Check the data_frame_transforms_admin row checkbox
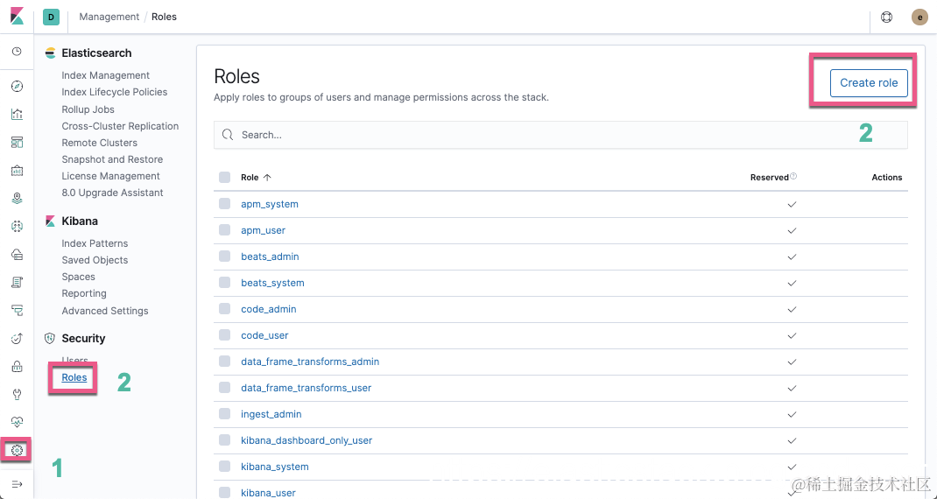 pyautogui.click(x=225, y=362)
